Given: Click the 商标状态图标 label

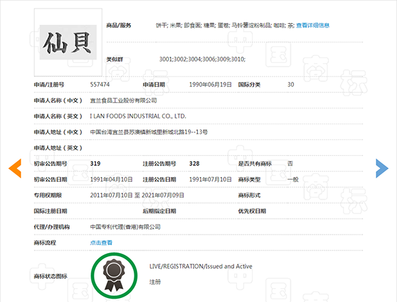Looking at the screenshot, I should click(50, 276).
